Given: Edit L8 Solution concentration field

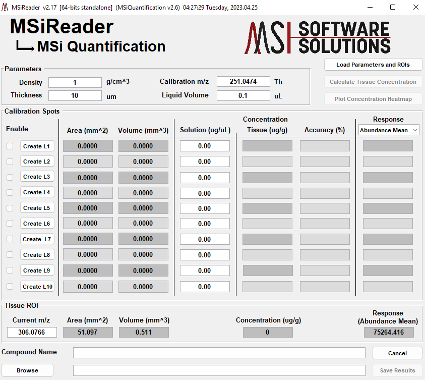Looking at the screenshot, I should (x=205, y=255).
